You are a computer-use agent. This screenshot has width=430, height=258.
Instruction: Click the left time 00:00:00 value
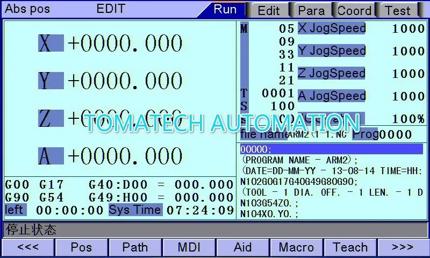[x=70, y=210]
